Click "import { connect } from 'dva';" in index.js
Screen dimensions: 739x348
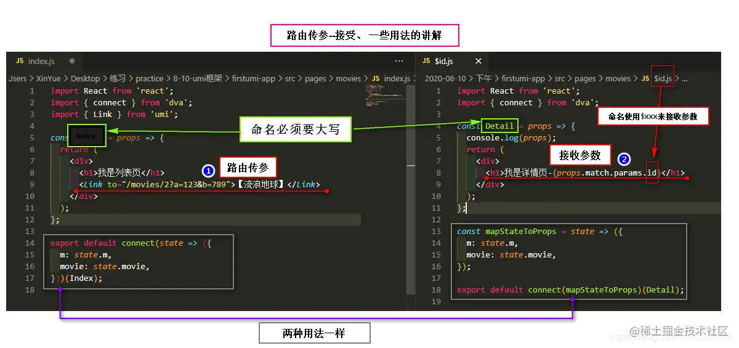pos(121,102)
